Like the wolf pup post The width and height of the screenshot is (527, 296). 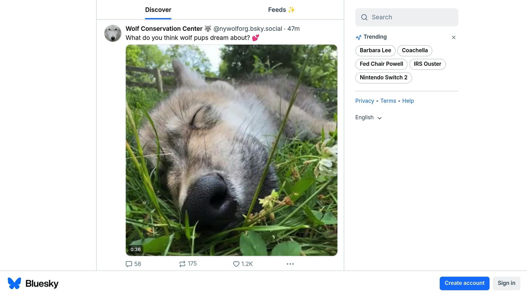click(x=236, y=264)
